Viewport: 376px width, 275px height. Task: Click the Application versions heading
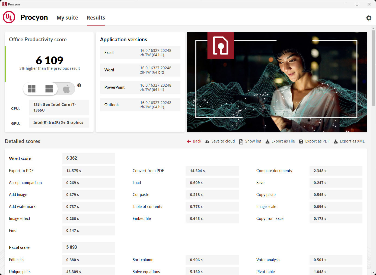click(x=123, y=40)
